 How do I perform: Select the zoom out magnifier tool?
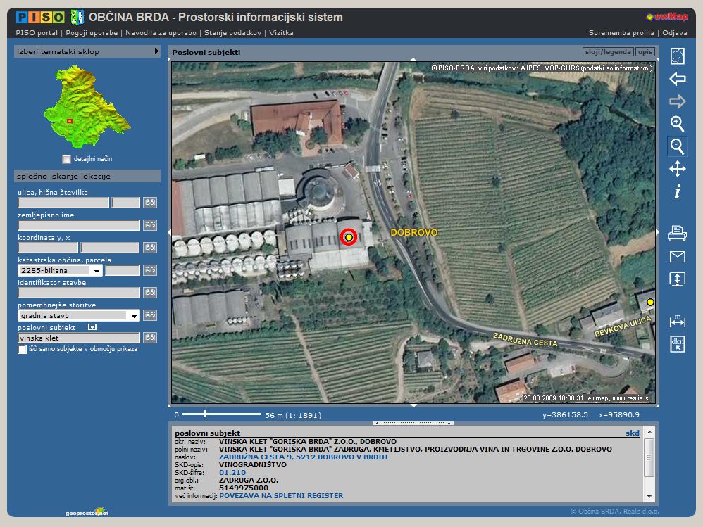(x=677, y=146)
